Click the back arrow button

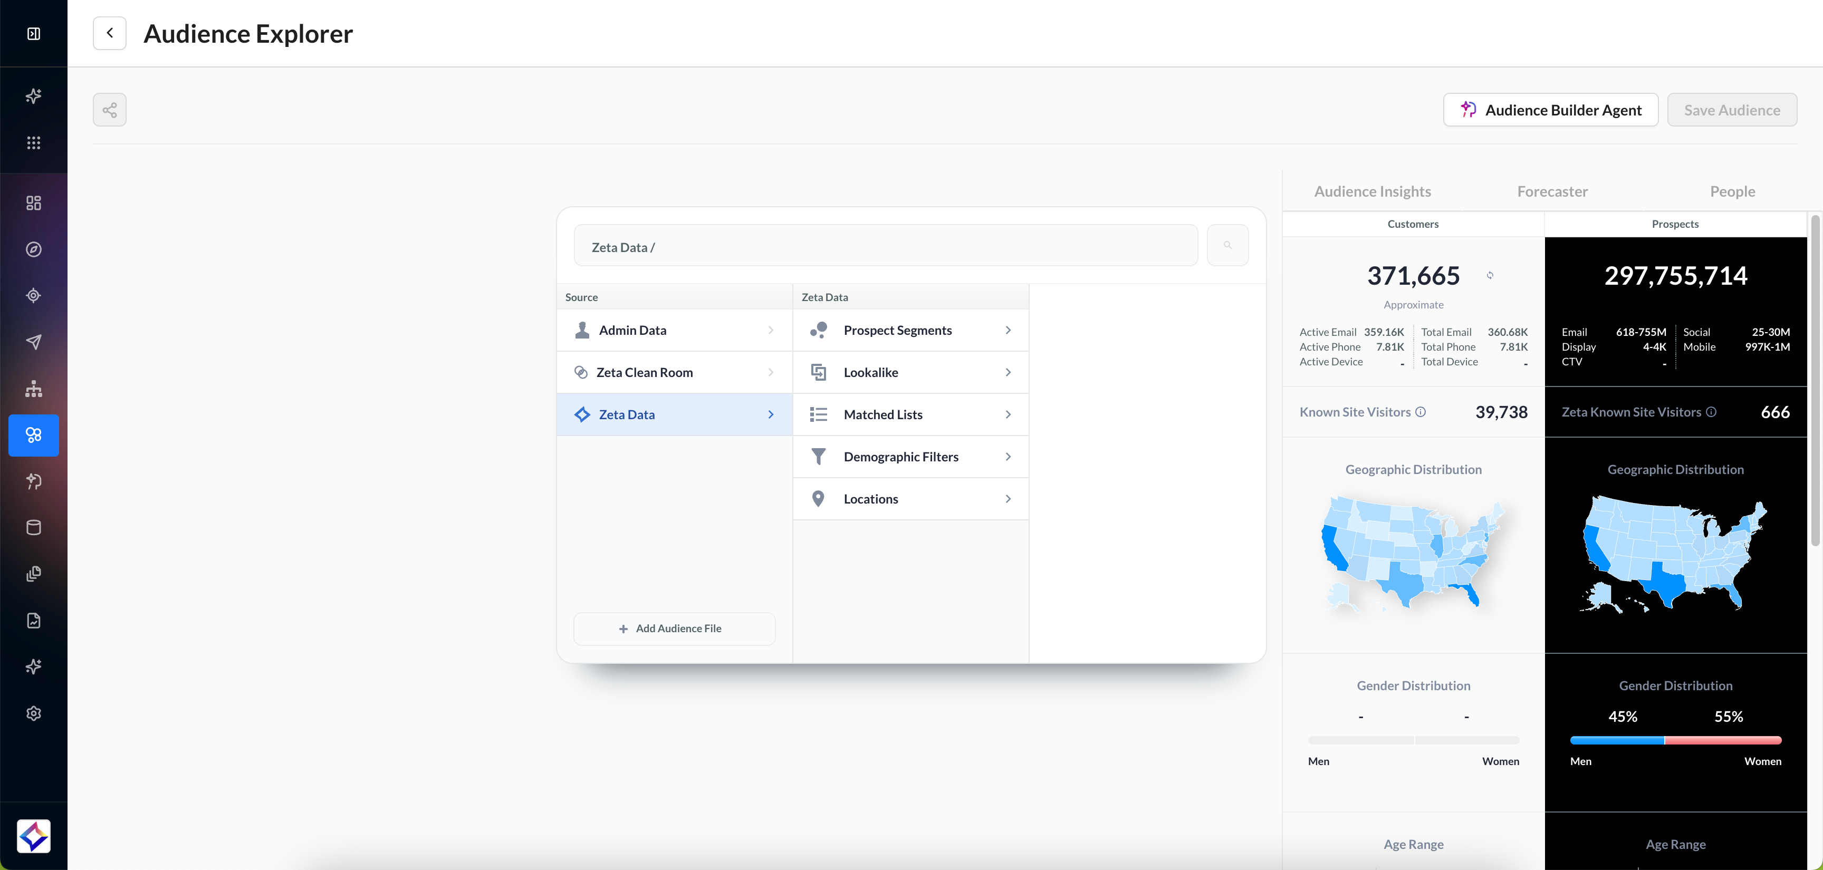[x=110, y=33]
